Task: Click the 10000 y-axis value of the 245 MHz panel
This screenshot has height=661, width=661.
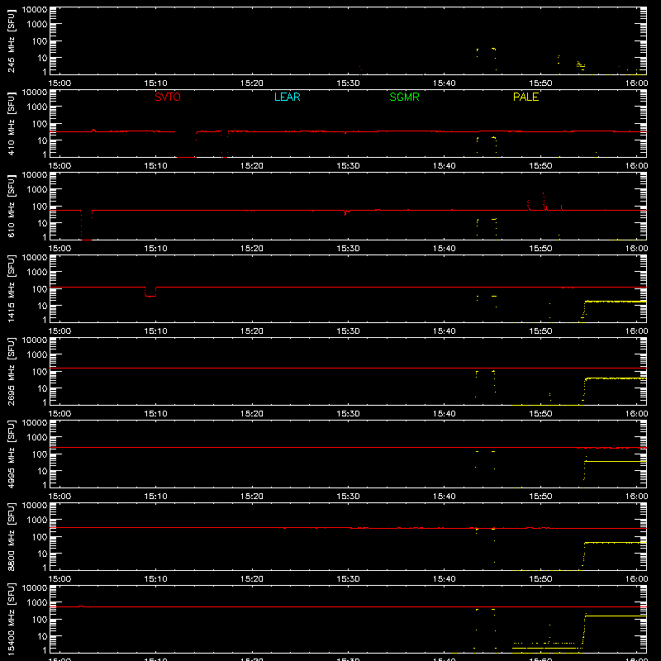Action: point(35,10)
